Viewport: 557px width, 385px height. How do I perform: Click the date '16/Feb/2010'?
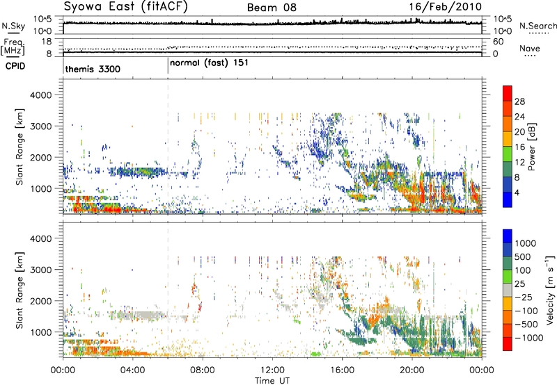tap(445, 7)
